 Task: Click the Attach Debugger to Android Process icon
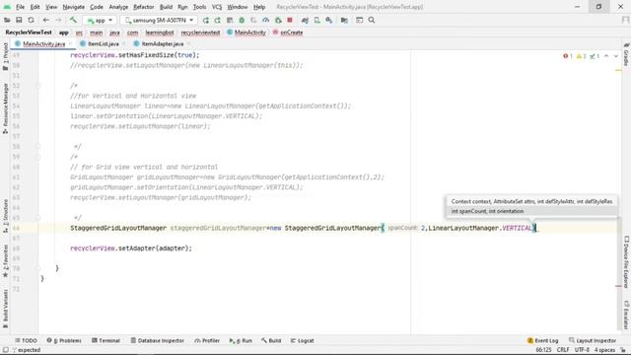278,20
